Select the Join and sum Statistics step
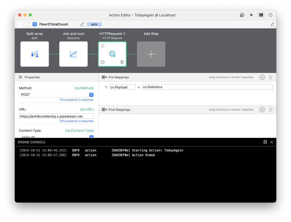The height and width of the screenshot is (222, 291). (73, 54)
